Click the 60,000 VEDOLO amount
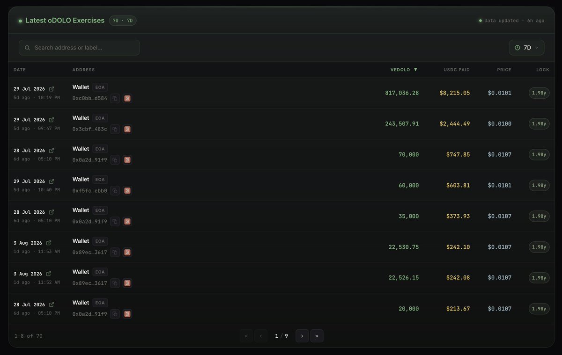The width and height of the screenshot is (562, 355). tap(409, 186)
